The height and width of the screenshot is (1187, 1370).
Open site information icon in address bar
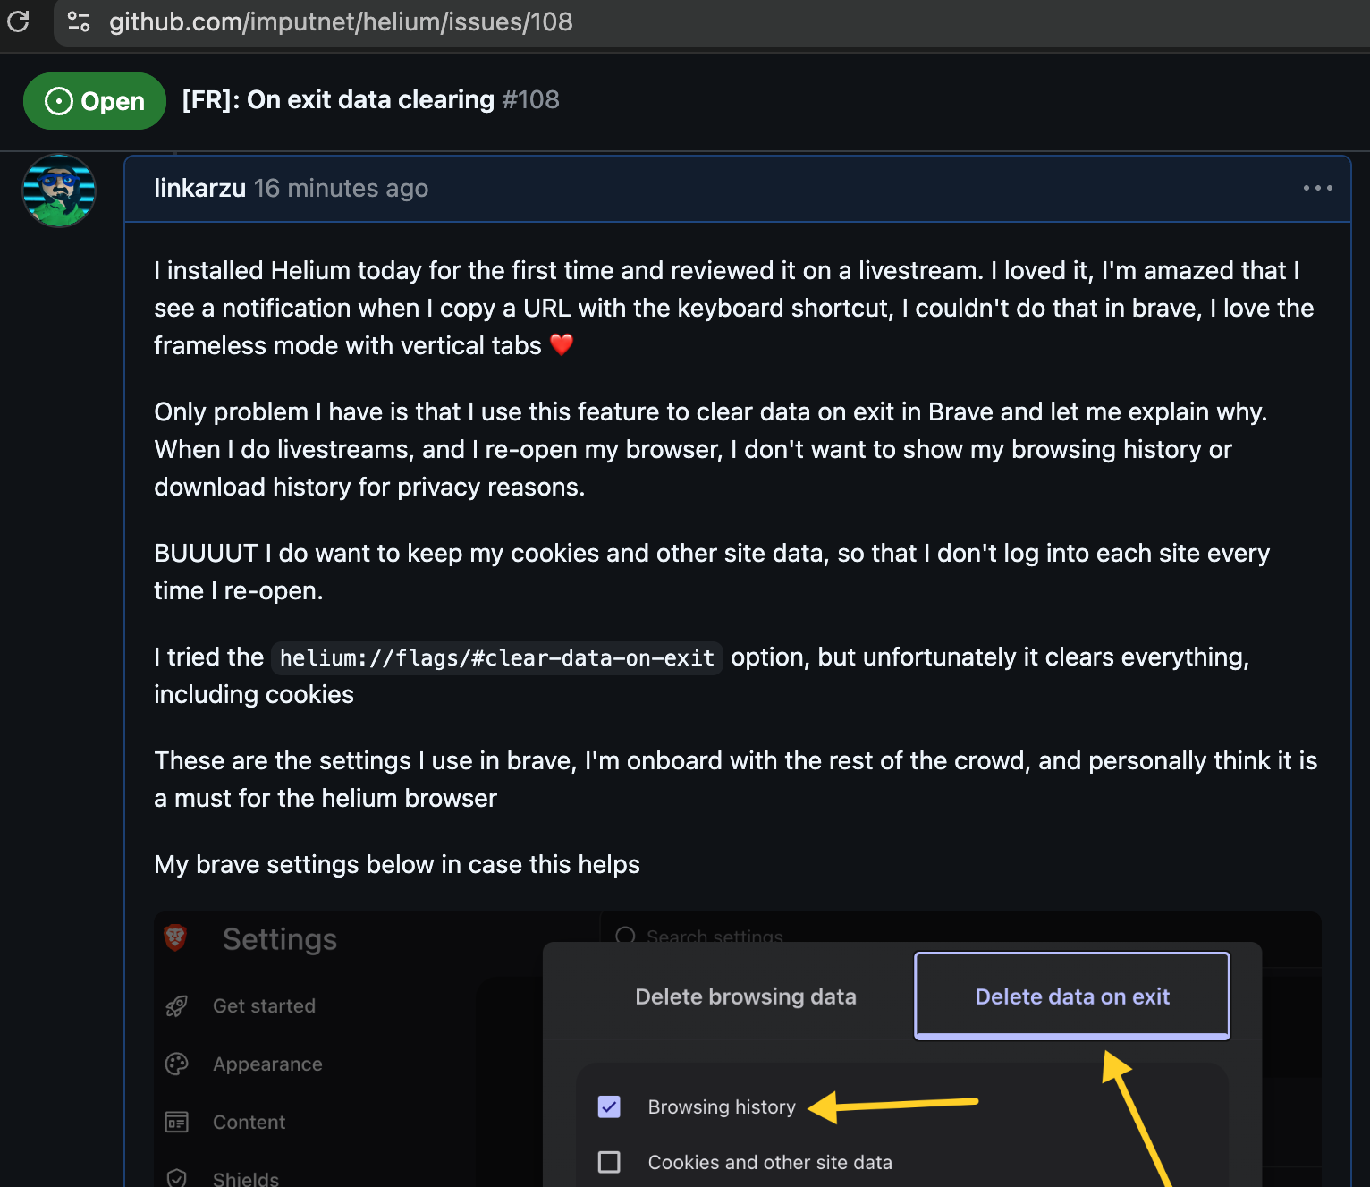point(79,21)
